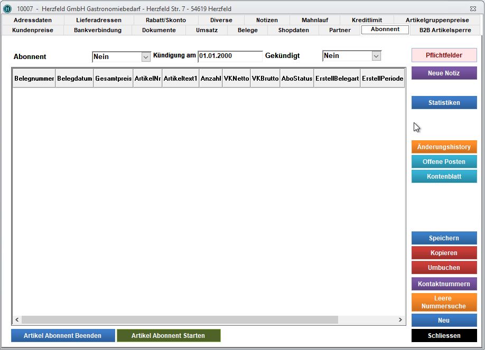Open Statistiken
The width and height of the screenshot is (485, 350).
[x=444, y=103]
